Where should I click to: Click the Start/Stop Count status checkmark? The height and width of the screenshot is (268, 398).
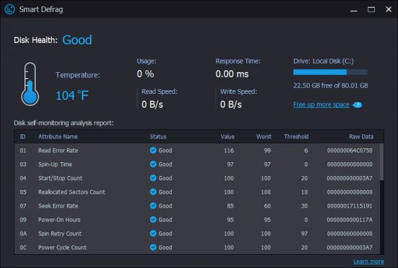[x=153, y=178]
